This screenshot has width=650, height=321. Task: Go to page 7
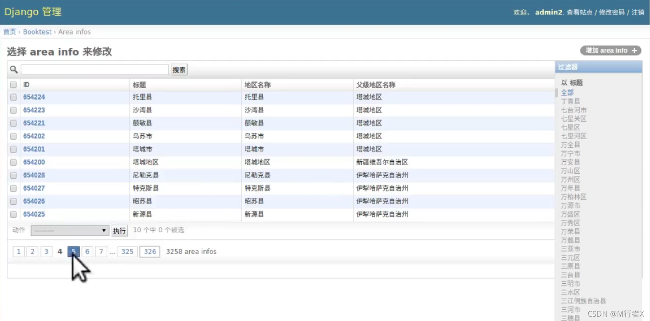click(101, 252)
